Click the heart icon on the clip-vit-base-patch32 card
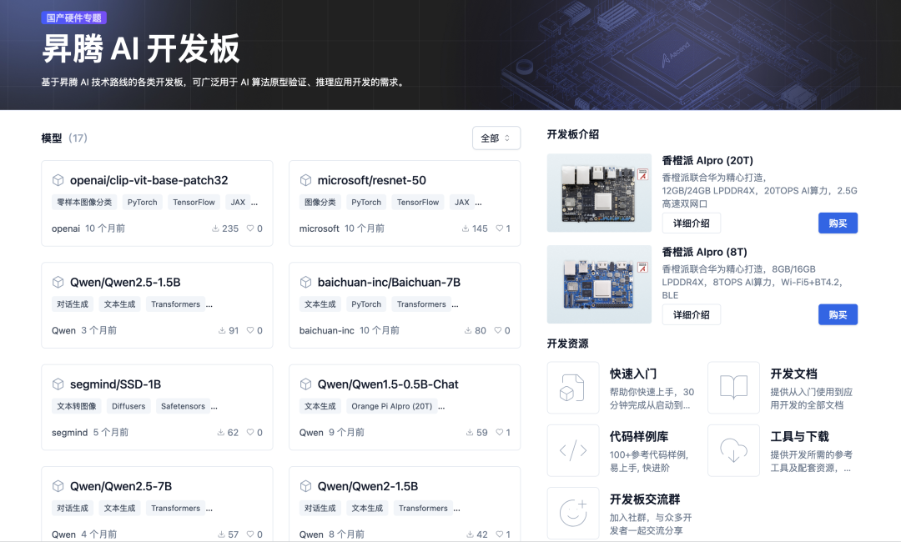This screenshot has width=901, height=542. 250,228
